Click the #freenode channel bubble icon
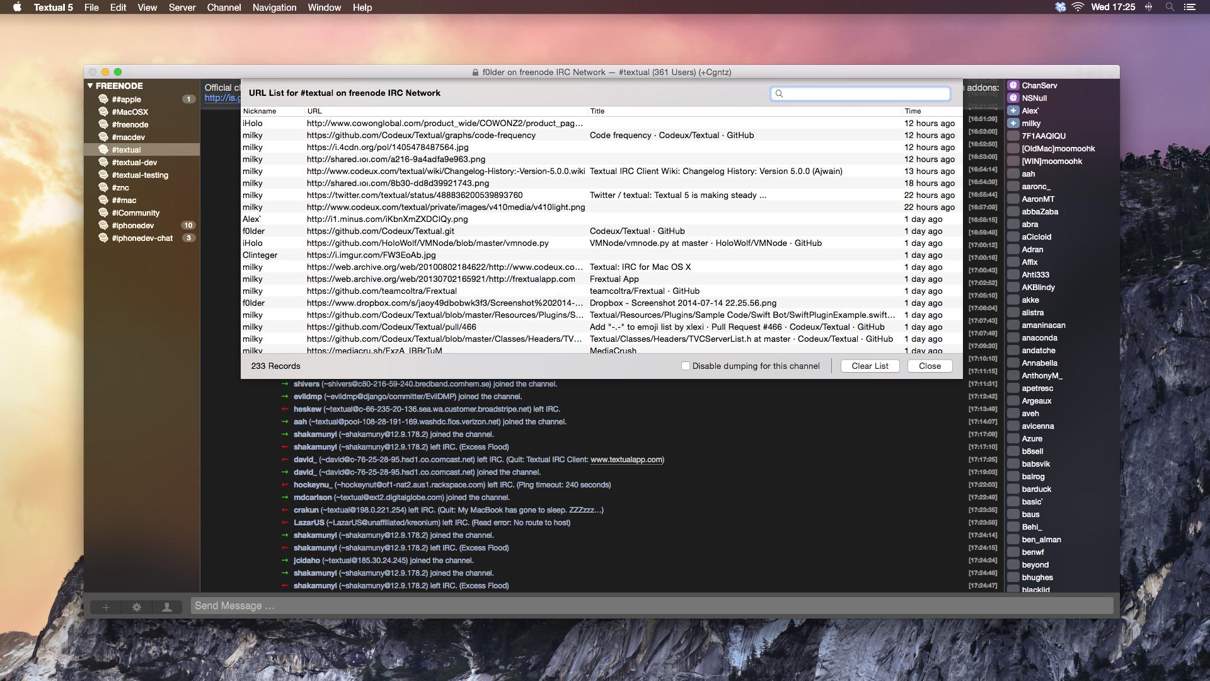 pos(103,124)
